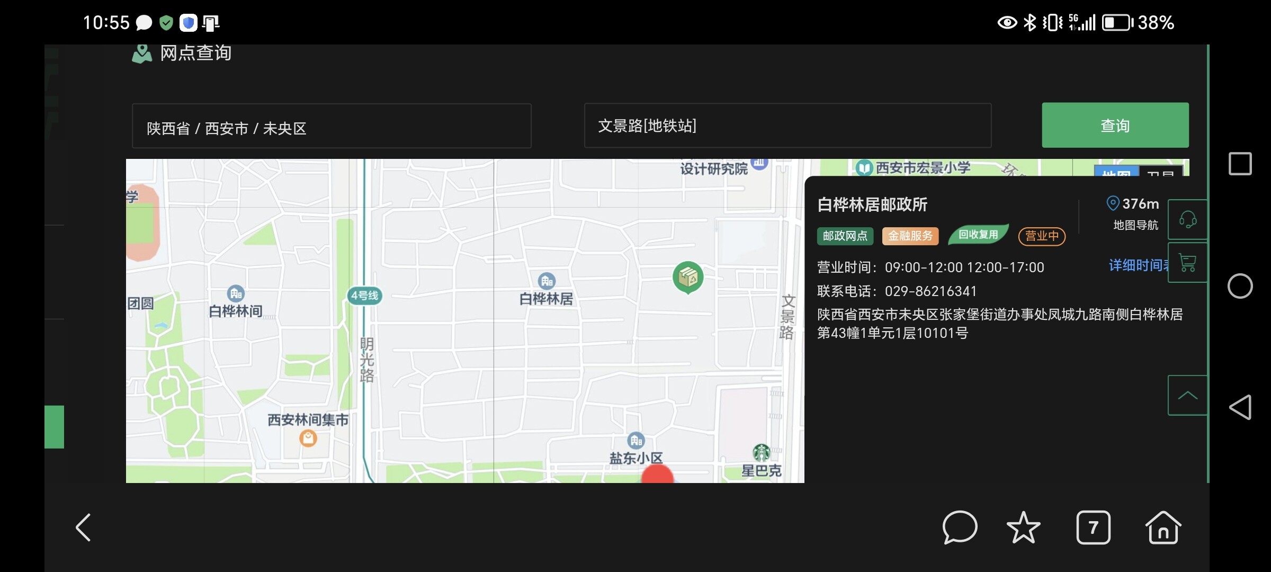Open customer service headset icon
Viewport: 1271px width, 572px height.
click(1187, 219)
